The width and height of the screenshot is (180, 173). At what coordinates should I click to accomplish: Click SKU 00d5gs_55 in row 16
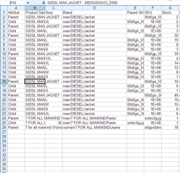(153, 81)
